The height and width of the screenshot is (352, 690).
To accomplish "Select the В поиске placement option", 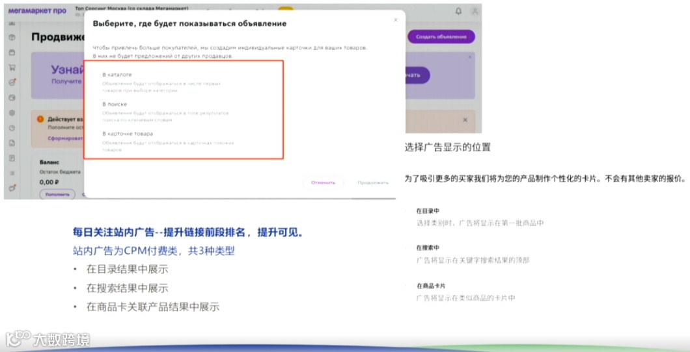I will point(115,104).
